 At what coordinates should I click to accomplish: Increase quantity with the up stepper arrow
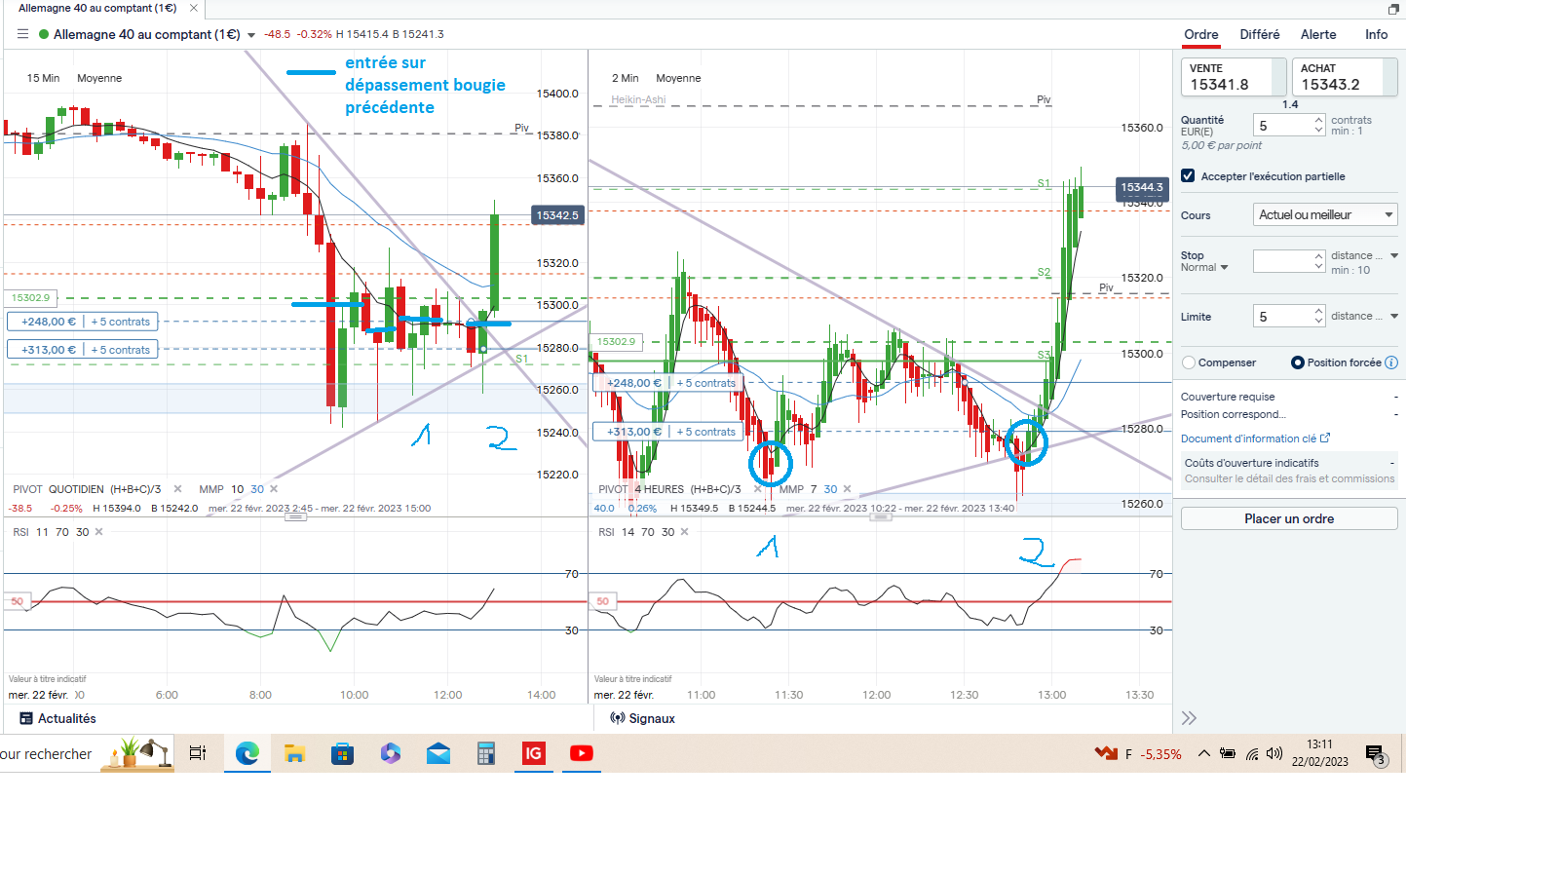(x=1318, y=120)
